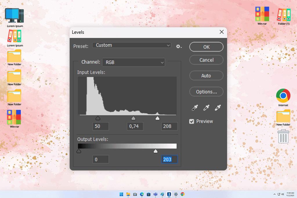Open Settings gear from taskbar
The height and width of the screenshot is (198, 297).
tap(176, 194)
